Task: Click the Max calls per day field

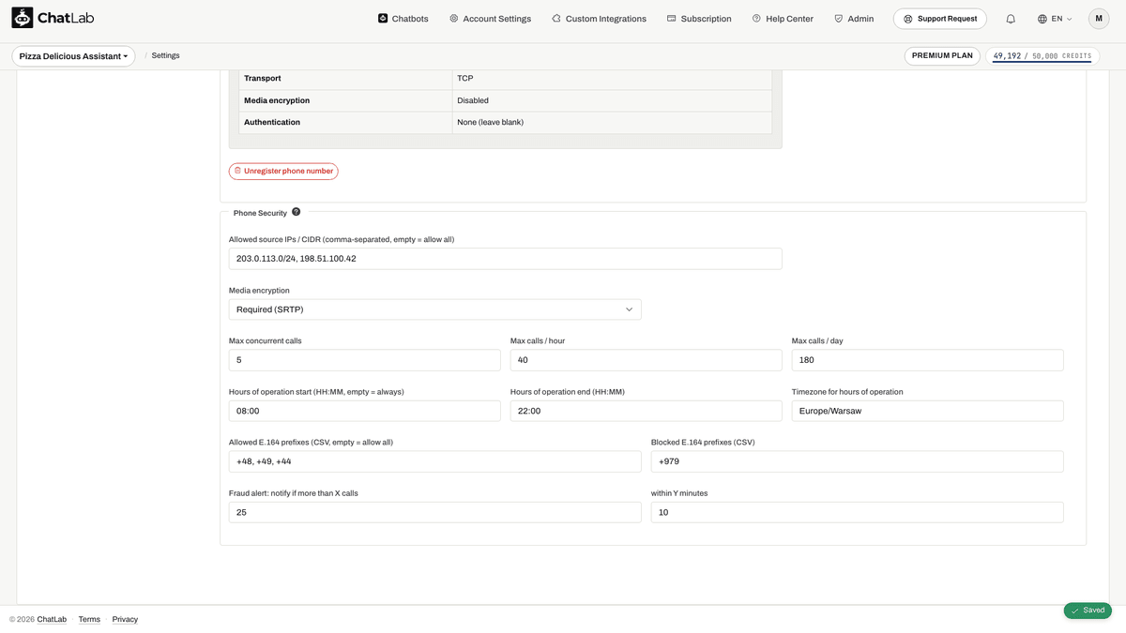Action: [x=928, y=360]
